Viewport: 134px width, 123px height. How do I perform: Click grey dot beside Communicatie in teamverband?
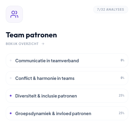(x=11, y=60)
